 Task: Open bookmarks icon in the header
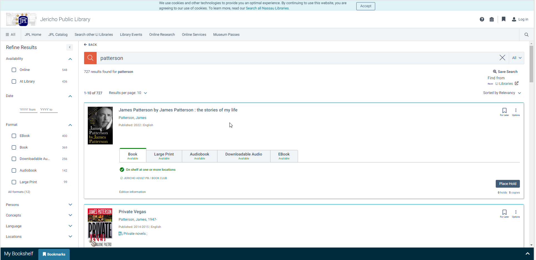[504, 19]
